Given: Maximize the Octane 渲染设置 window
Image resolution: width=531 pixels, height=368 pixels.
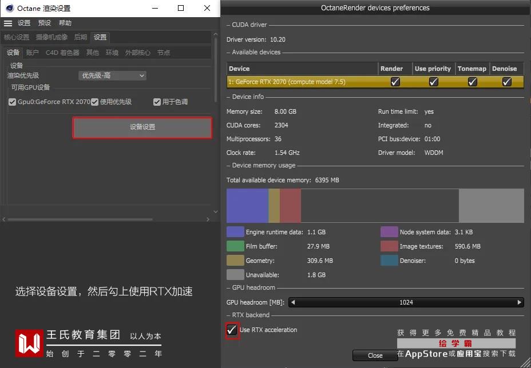Looking at the screenshot, I should click(x=181, y=8).
